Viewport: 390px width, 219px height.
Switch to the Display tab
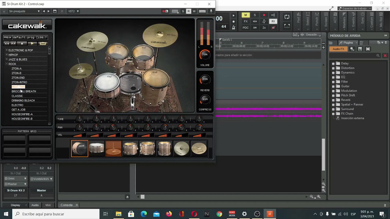coord(15,205)
